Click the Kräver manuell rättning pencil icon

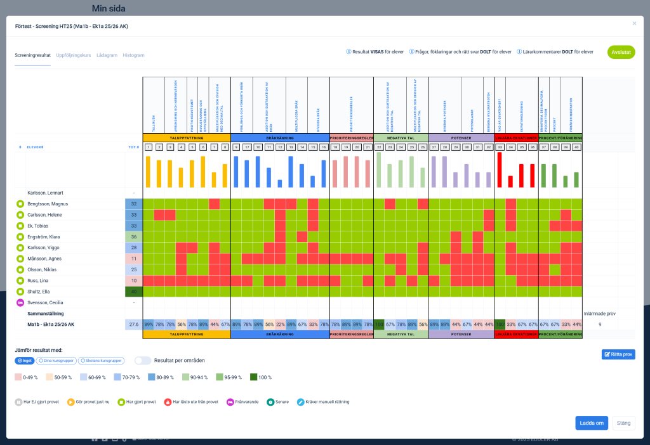pyautogui.click(x=300, y=402)
